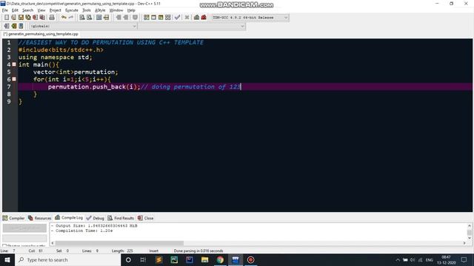Switch to the Compiler bottom tab
474x266 pixels.
[13, 218]
